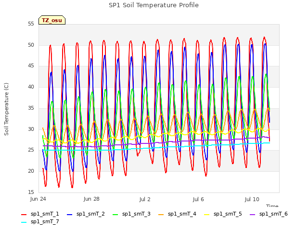Select the sp1_smT_3 legend label
308x231 pixels.
pos(136,214)
